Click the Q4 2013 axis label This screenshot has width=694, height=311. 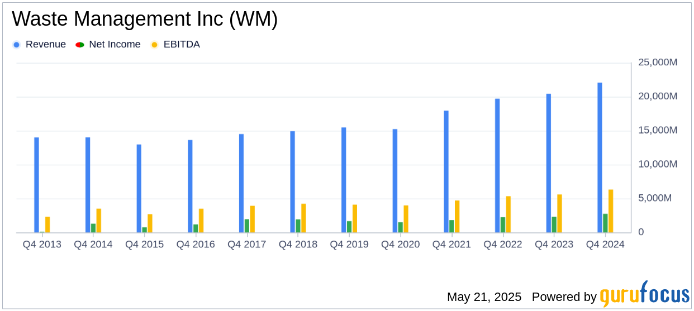pyautogui.click(x=42, y=245)
